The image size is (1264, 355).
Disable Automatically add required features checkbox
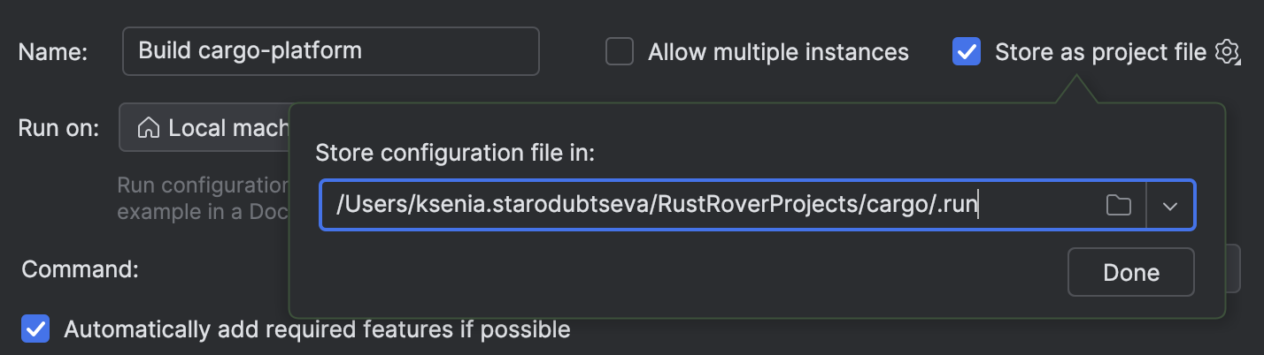tap(35, 329)
